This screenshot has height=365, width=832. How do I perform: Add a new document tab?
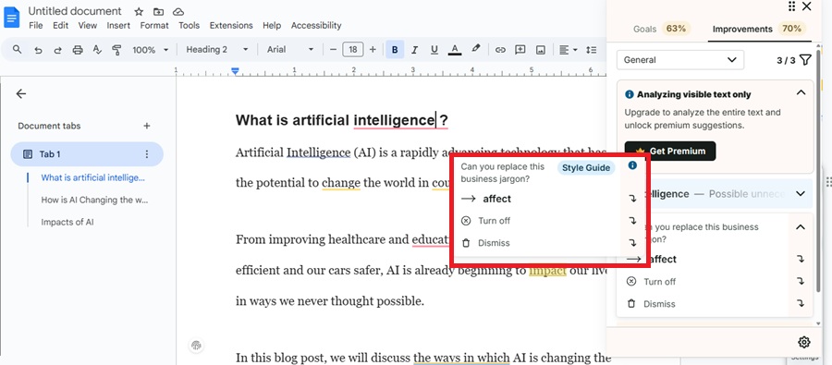click(x=147, y=126)
